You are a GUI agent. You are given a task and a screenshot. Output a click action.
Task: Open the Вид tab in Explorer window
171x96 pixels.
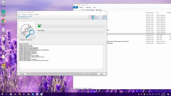95,7
